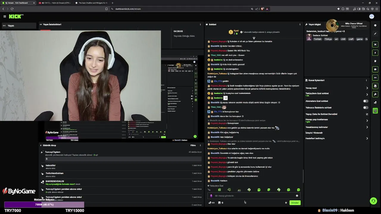This screenshot has height=214, width=381.
Task: Open Sohbet panel three-dot menu
Action: [x=300, y=24]
